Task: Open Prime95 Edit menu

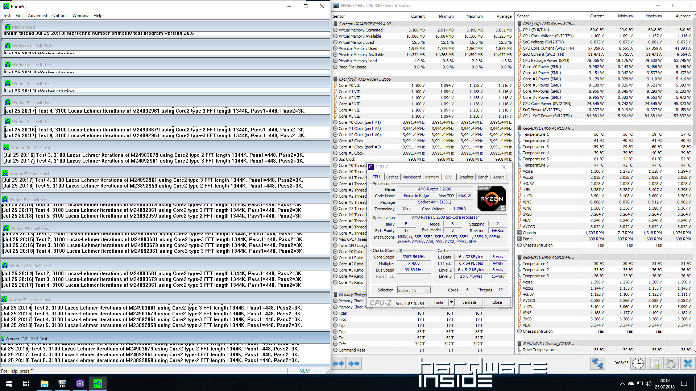Action: (19, 16)
